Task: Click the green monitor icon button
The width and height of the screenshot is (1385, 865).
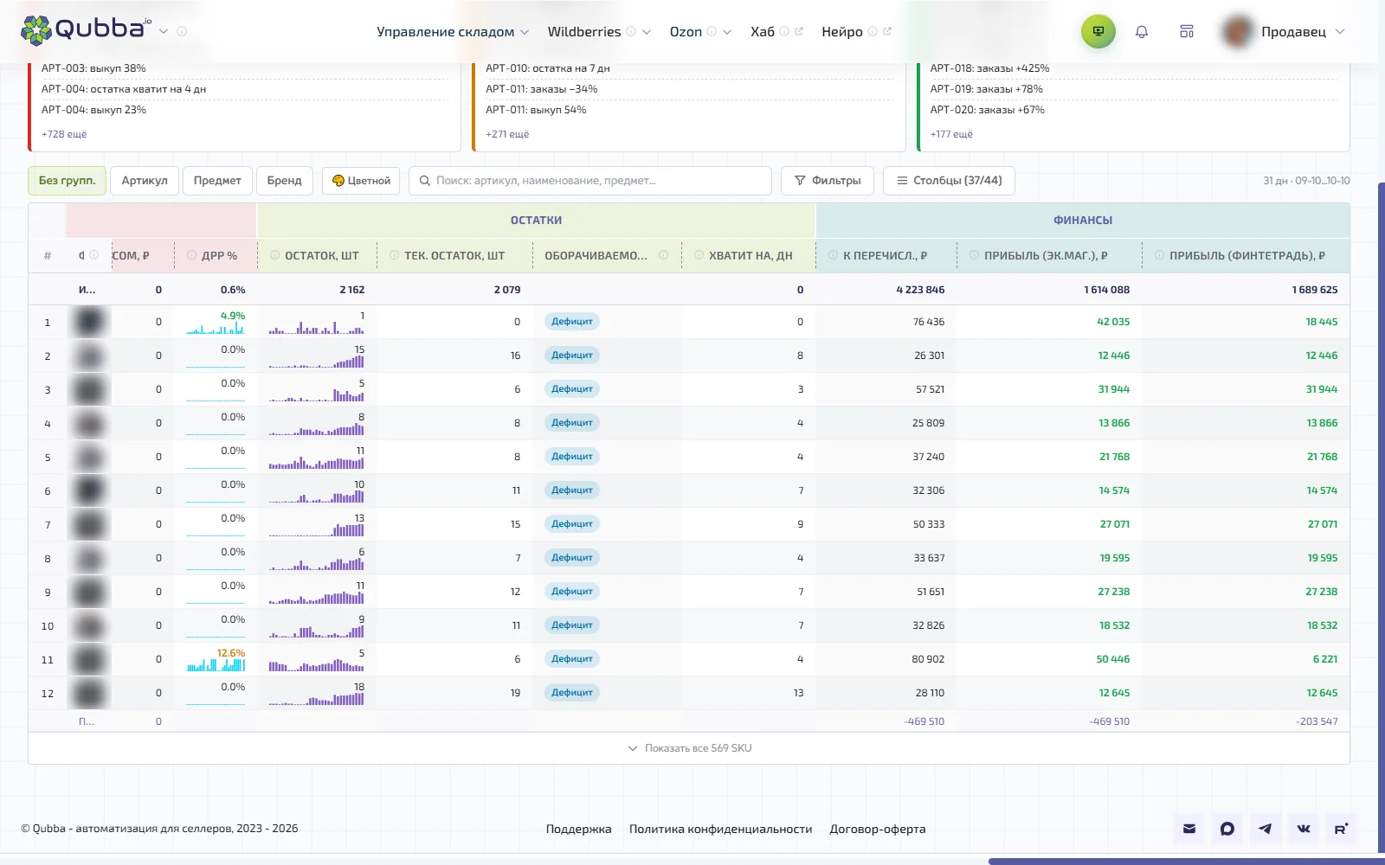Action: point(1098,31)
